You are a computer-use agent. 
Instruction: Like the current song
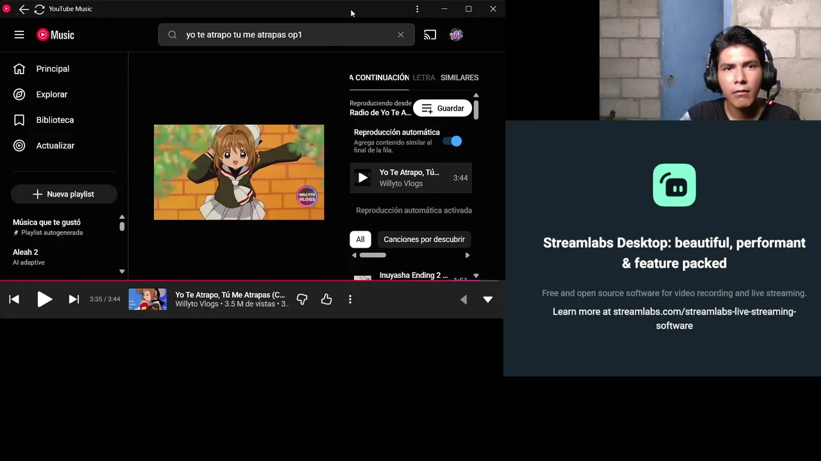[x=326, y=299]
